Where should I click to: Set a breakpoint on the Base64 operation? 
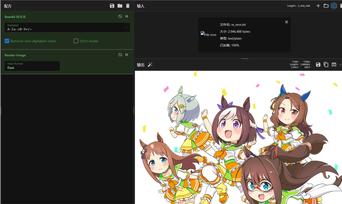click(x=127, y=16)
